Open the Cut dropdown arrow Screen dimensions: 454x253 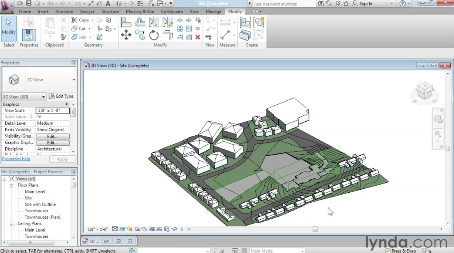tap(89, 29)
